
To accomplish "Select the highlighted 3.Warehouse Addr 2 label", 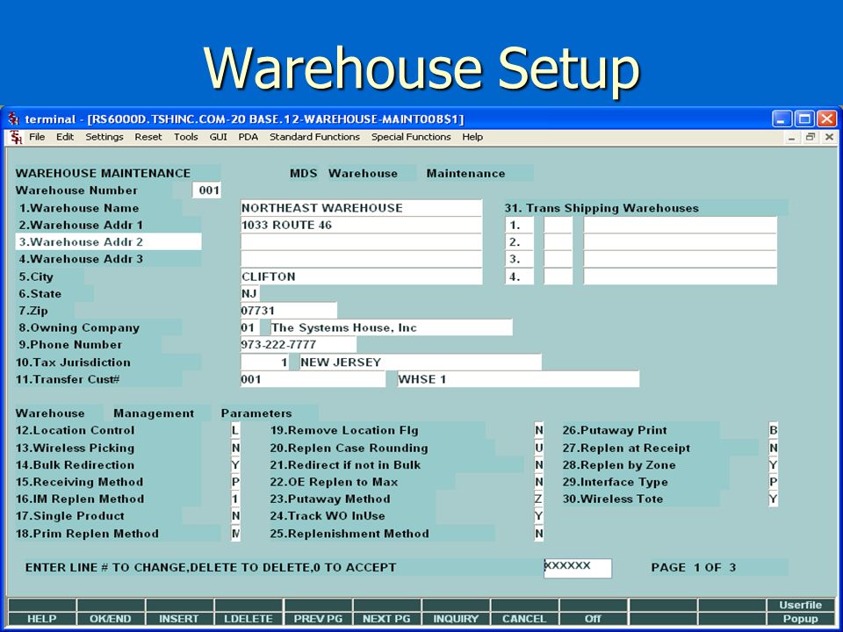I will [109, 242].
